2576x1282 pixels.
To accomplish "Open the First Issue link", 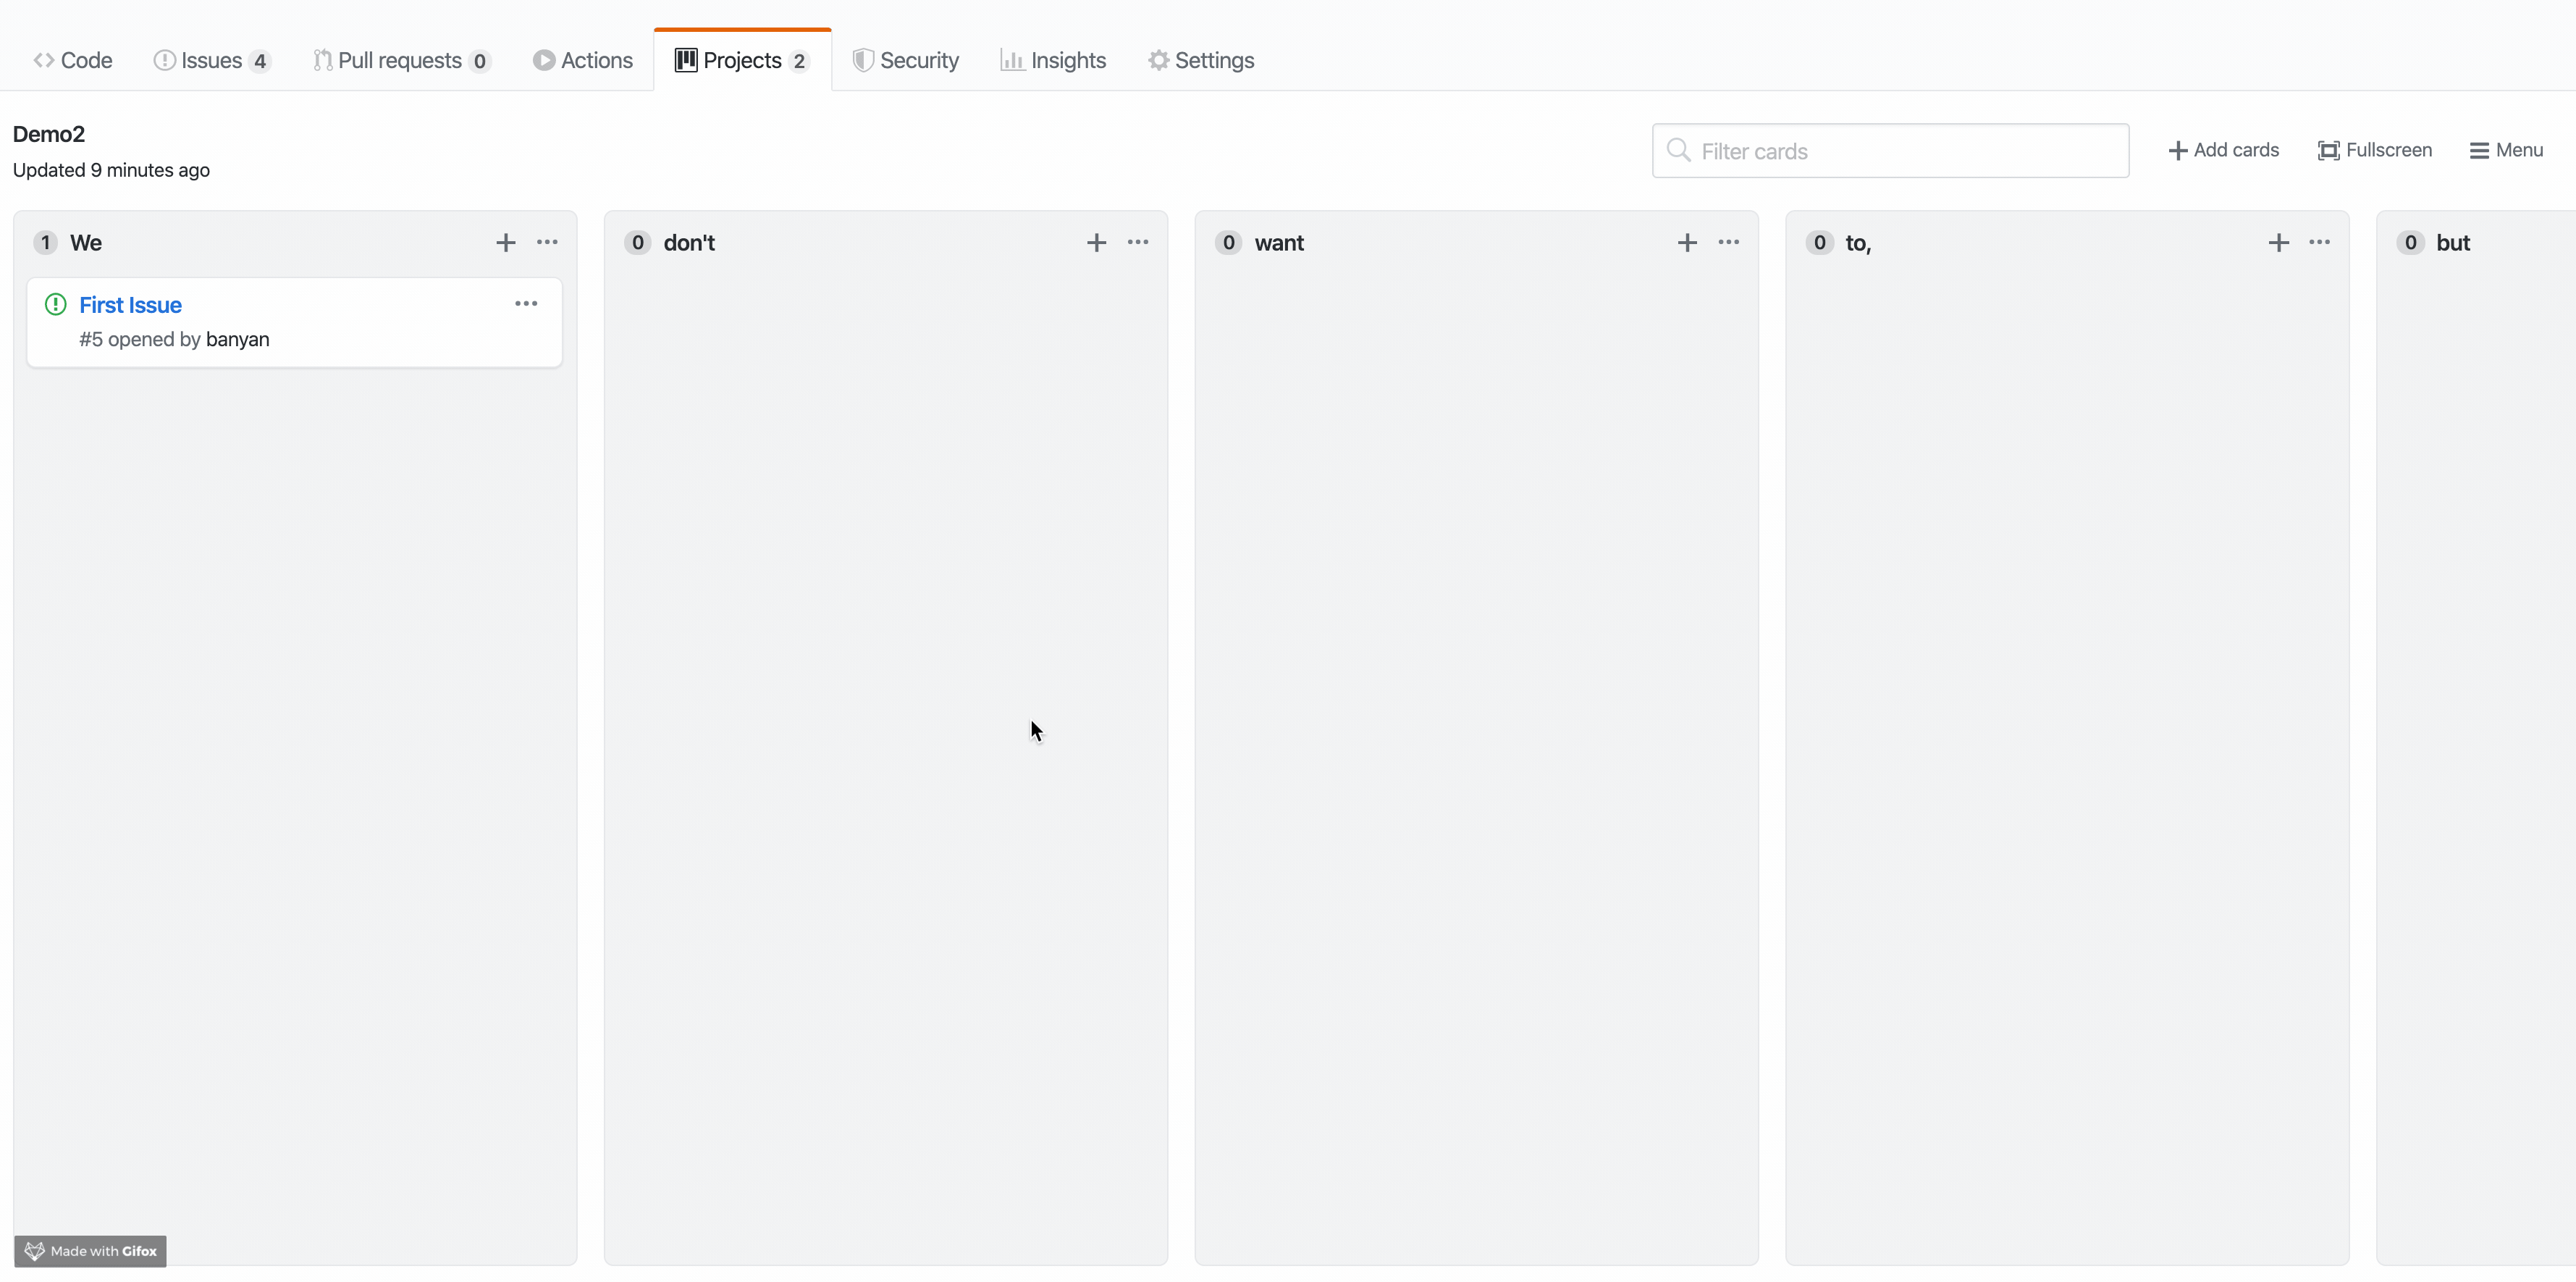I will (x=130, y=305).
